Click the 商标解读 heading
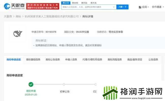Image resolution: width=165 pixels, height=101 pixels. tap(41, 41)
